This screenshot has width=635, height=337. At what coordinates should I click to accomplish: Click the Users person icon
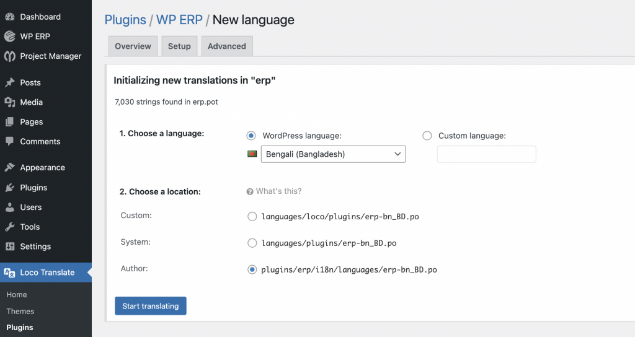(x=10, y=207)
